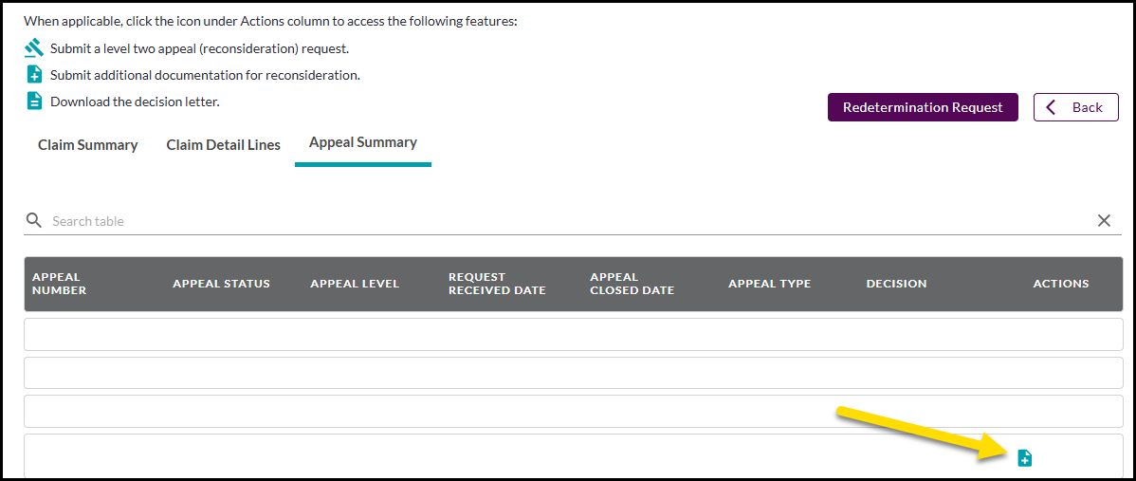Open the Claim Detail Lines tab
1136x481 pixels.
click(223, 145)
